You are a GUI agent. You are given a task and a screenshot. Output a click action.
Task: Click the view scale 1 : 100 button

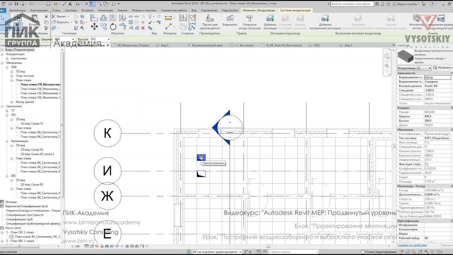[x=75, y=246]
